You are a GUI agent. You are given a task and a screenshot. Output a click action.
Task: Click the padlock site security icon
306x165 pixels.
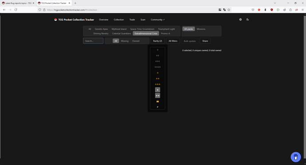click(44, 10)
